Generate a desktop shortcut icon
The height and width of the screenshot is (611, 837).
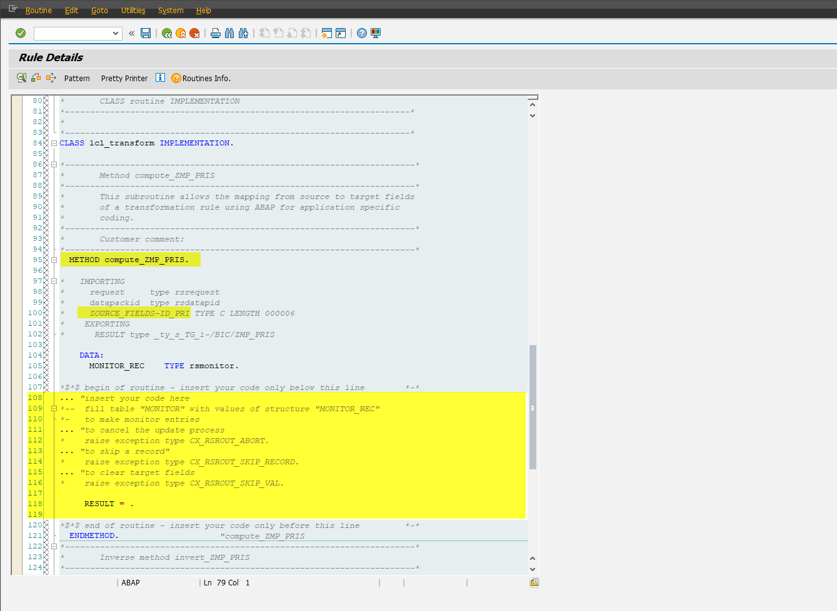coord(339,33)
